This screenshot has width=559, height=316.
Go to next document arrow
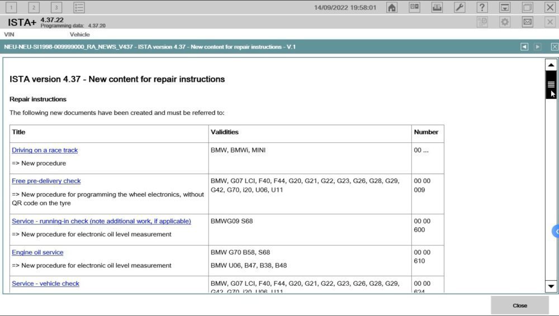pos(538,47)
